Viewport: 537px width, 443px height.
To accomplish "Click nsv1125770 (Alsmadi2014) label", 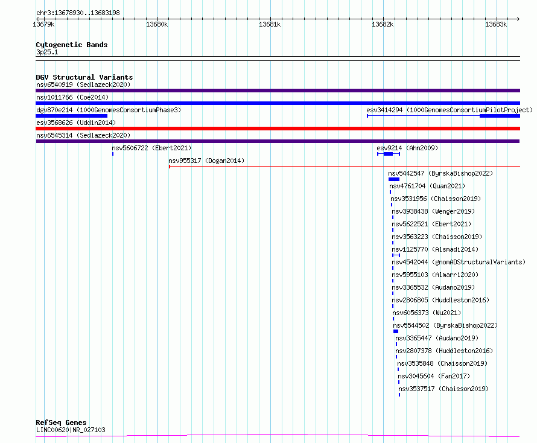I will pyautogui.click(x=435, y=249).
